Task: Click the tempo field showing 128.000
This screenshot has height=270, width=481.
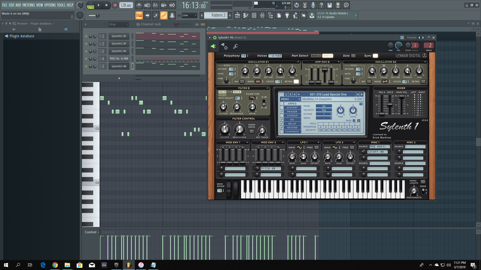Action: [126, 5]
